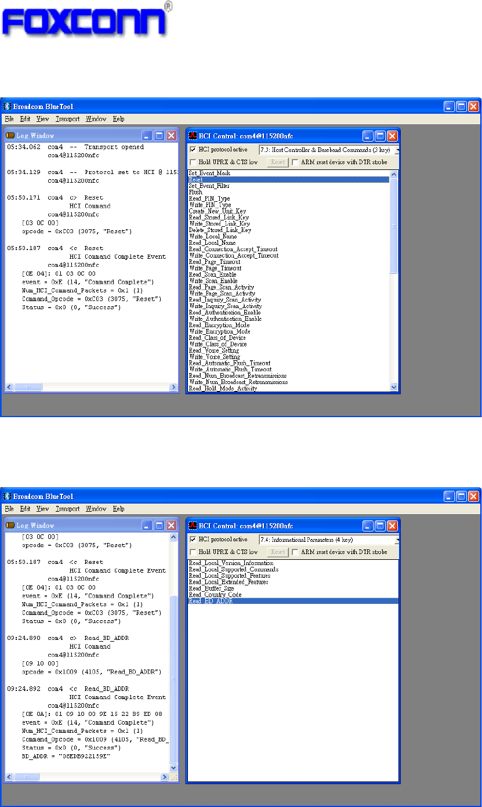Enable Hold UPRX & CTS low, 7.4 window
Viewport: 482px width, 807px height.
click(193, 552)
